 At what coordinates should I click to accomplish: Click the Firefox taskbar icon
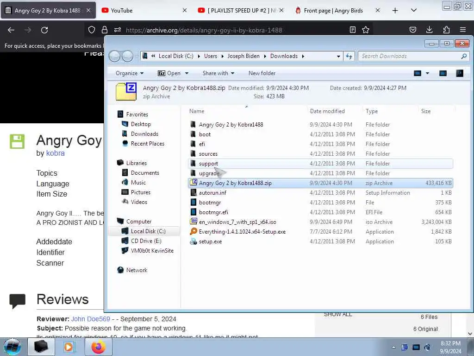coord(99,347)
